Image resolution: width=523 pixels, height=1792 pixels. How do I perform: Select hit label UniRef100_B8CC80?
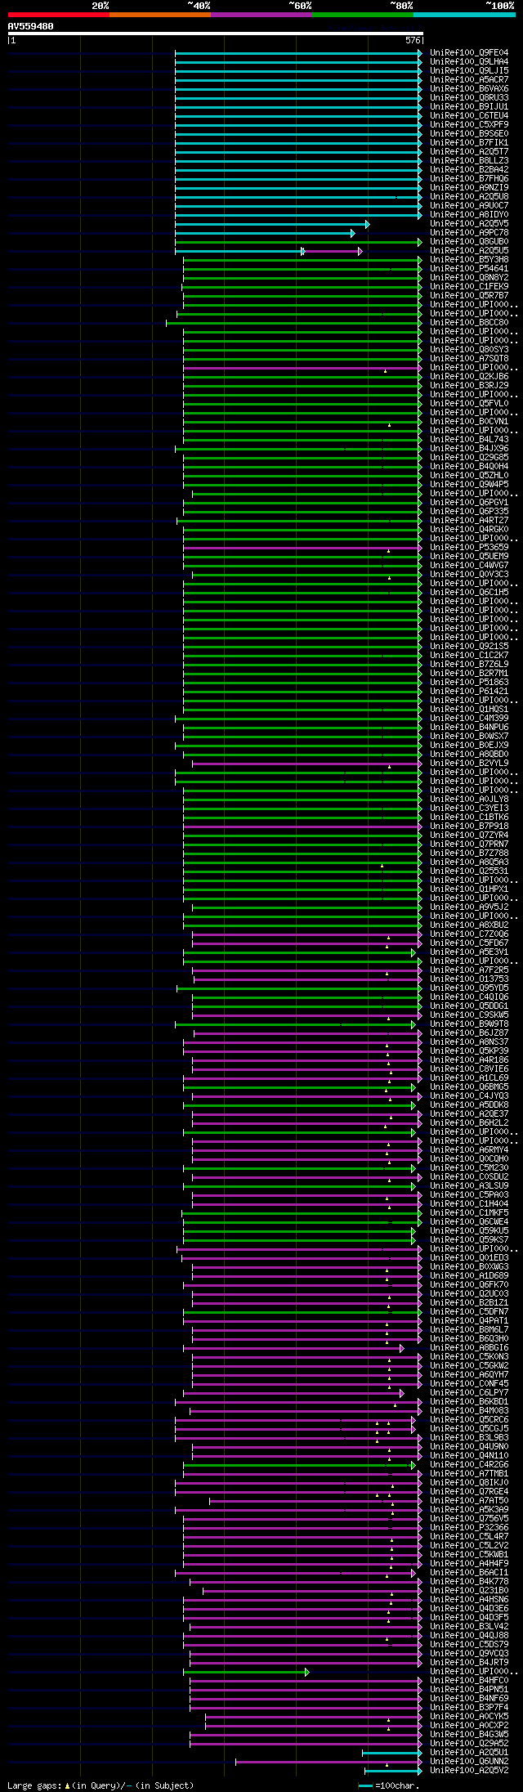pos(469,323)
